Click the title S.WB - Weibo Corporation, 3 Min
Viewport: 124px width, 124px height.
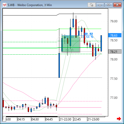[30, 5]
